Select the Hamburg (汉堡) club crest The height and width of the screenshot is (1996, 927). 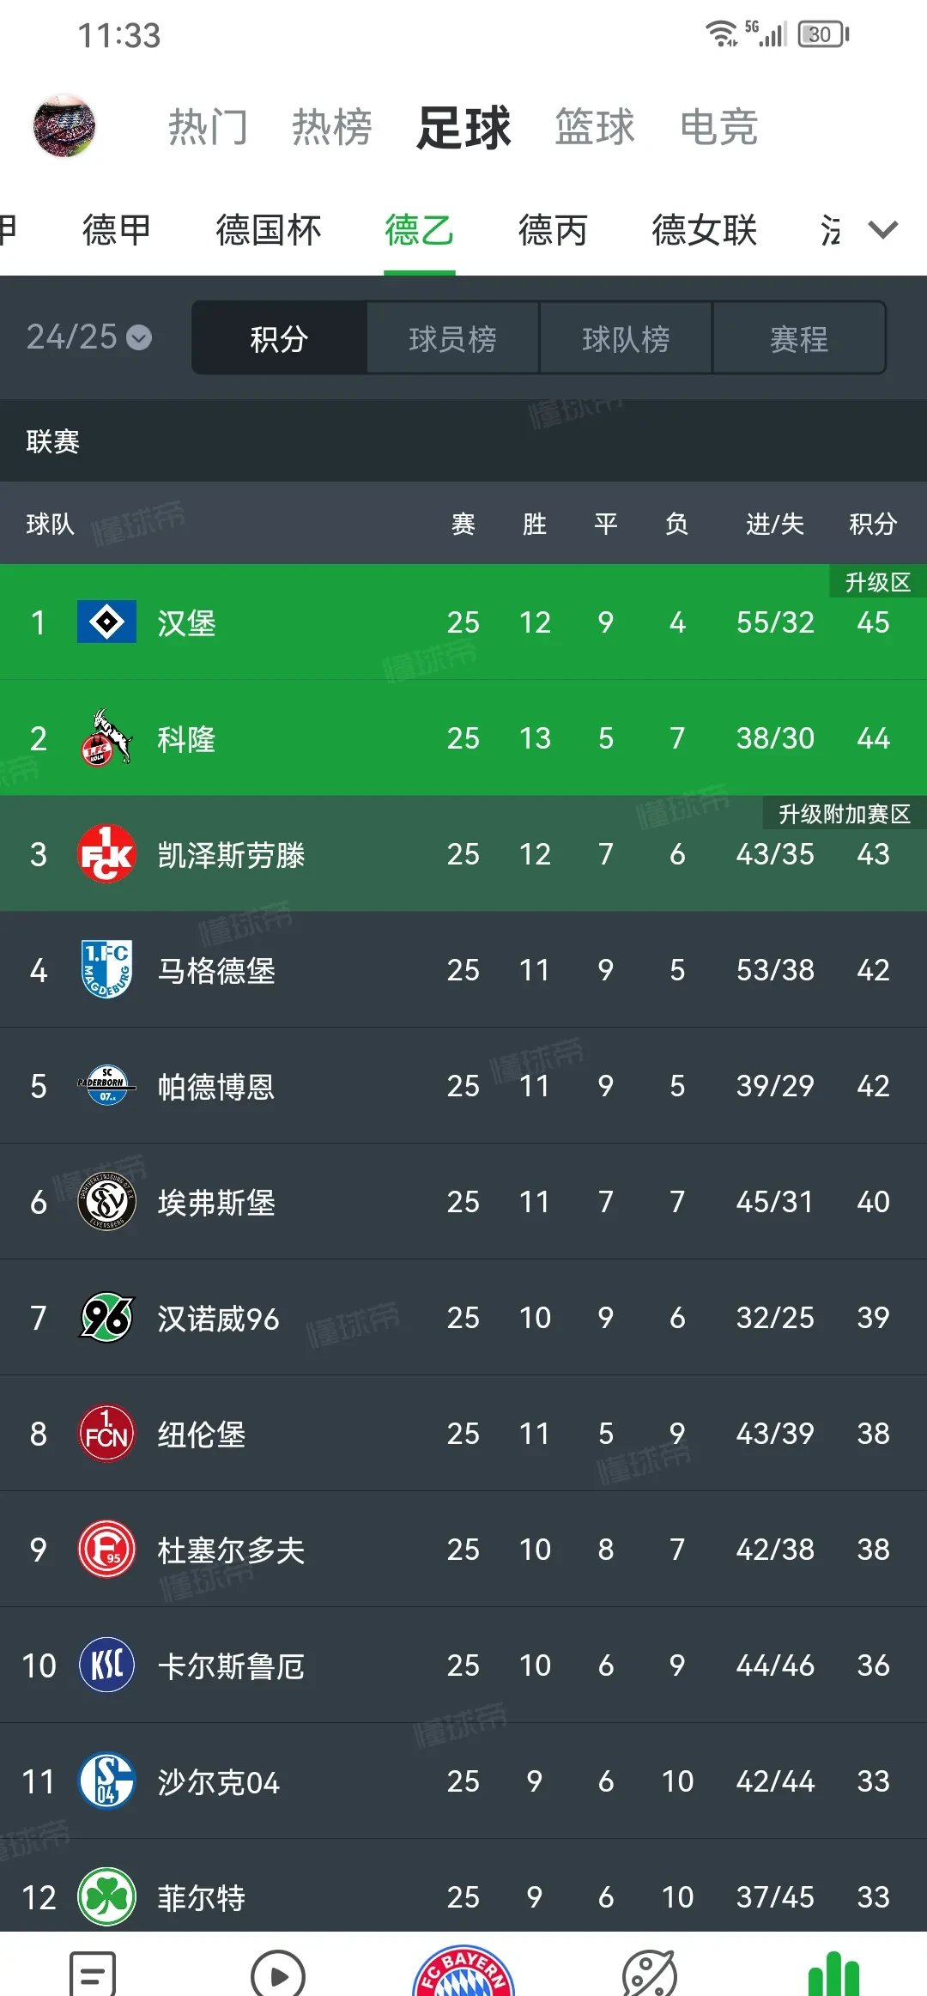coord(105,623)
